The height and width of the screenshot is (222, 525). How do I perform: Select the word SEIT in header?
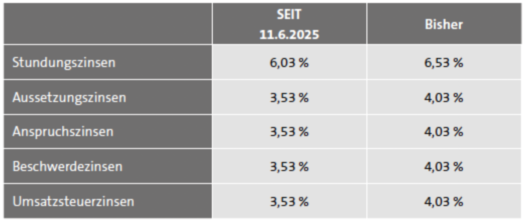[x=289, y=15]
